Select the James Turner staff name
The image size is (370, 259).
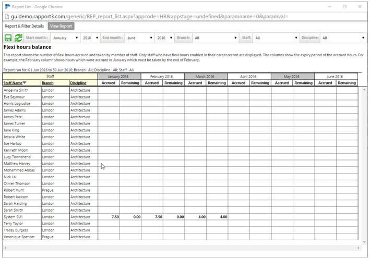[15, 124]
